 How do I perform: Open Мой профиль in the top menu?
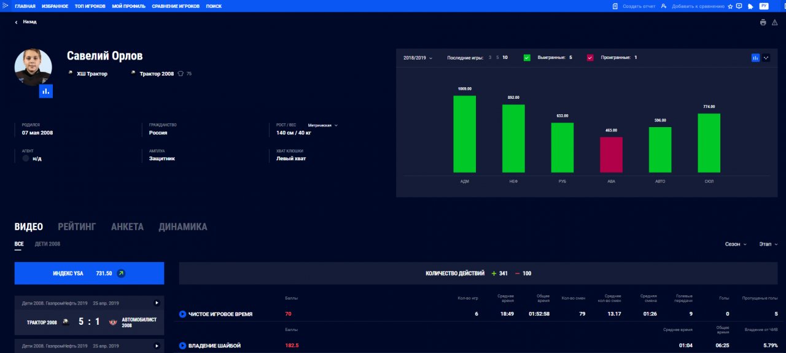pyautogui.click(x=129, y=6)
